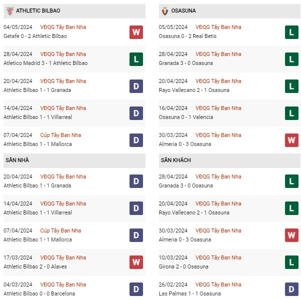
Task: Click the L badge for Osasuna 0-2 Real Betis
Action: [291, 32]
